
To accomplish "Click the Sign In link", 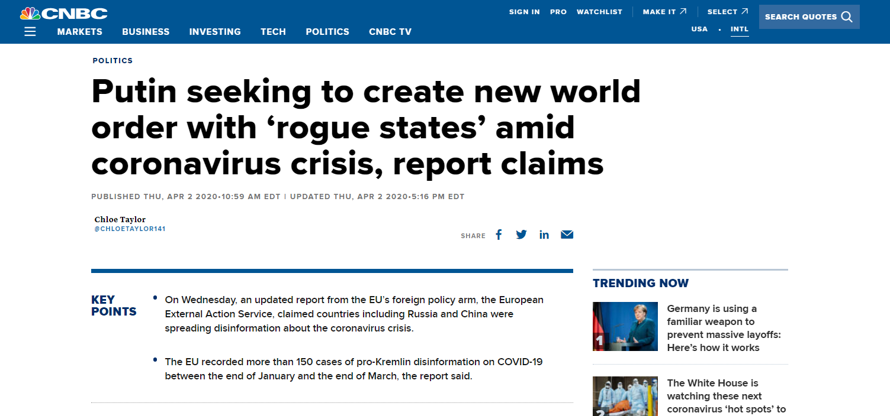I will coord(524,12).
